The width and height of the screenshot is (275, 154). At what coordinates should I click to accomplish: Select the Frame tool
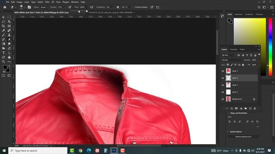coord(9,26)
